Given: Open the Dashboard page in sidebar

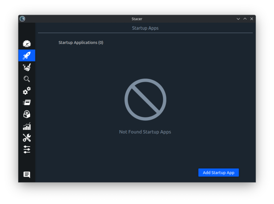Looking at the screenshot, I should pos(27,44).
